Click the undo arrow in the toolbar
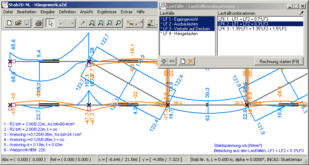The height and width of the screenshot is (165, 309). coord(62,23)
